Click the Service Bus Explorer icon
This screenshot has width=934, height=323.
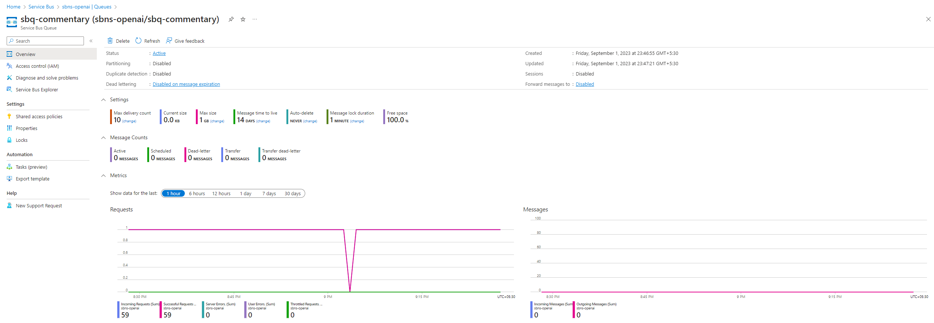[10, 89]
